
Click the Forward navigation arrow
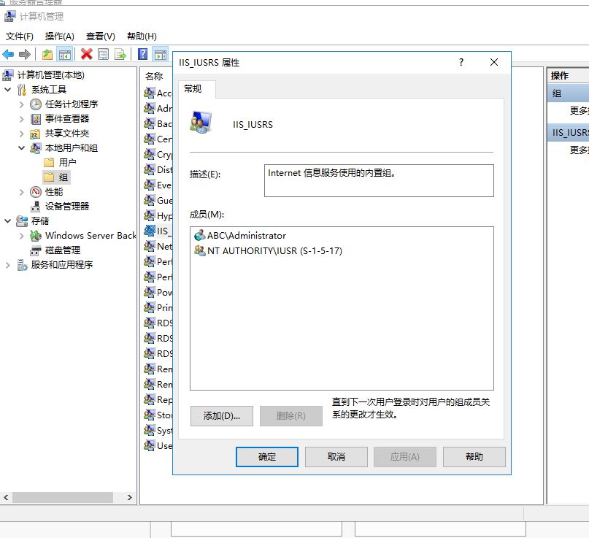tap(25, 53)
